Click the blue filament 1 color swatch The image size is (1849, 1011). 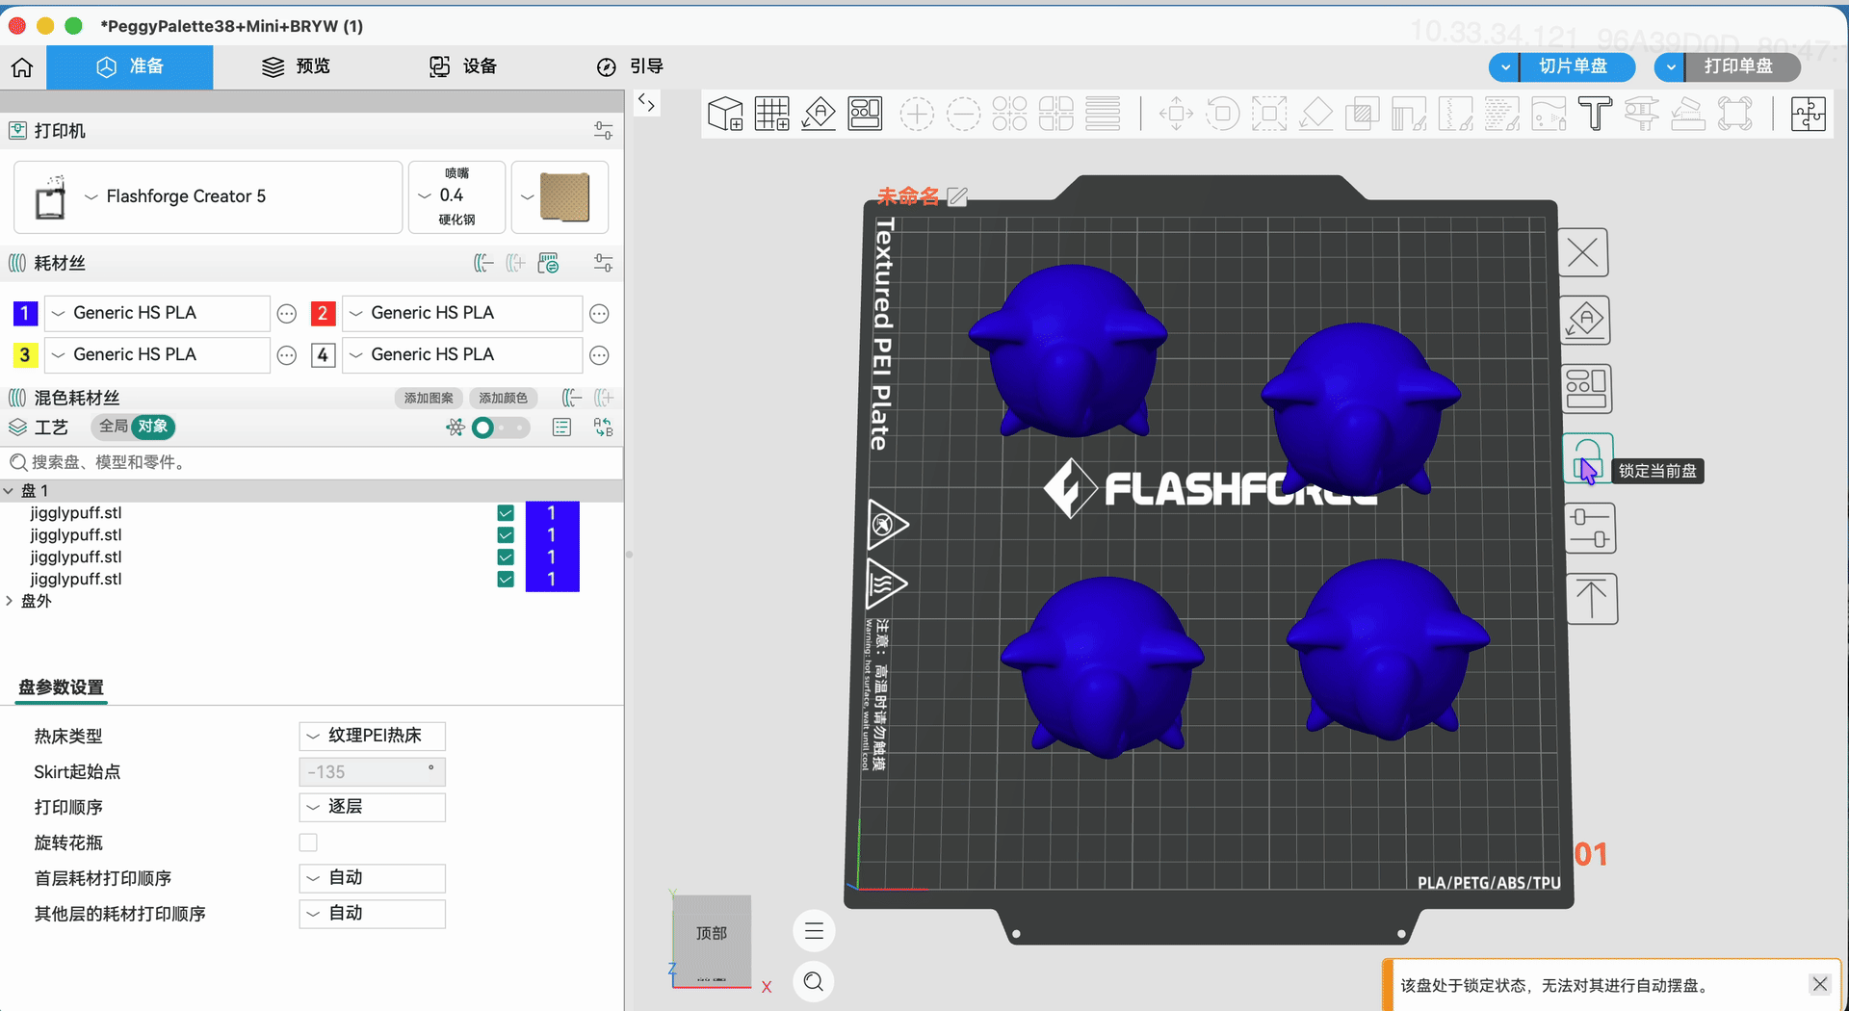click(25, 314)
